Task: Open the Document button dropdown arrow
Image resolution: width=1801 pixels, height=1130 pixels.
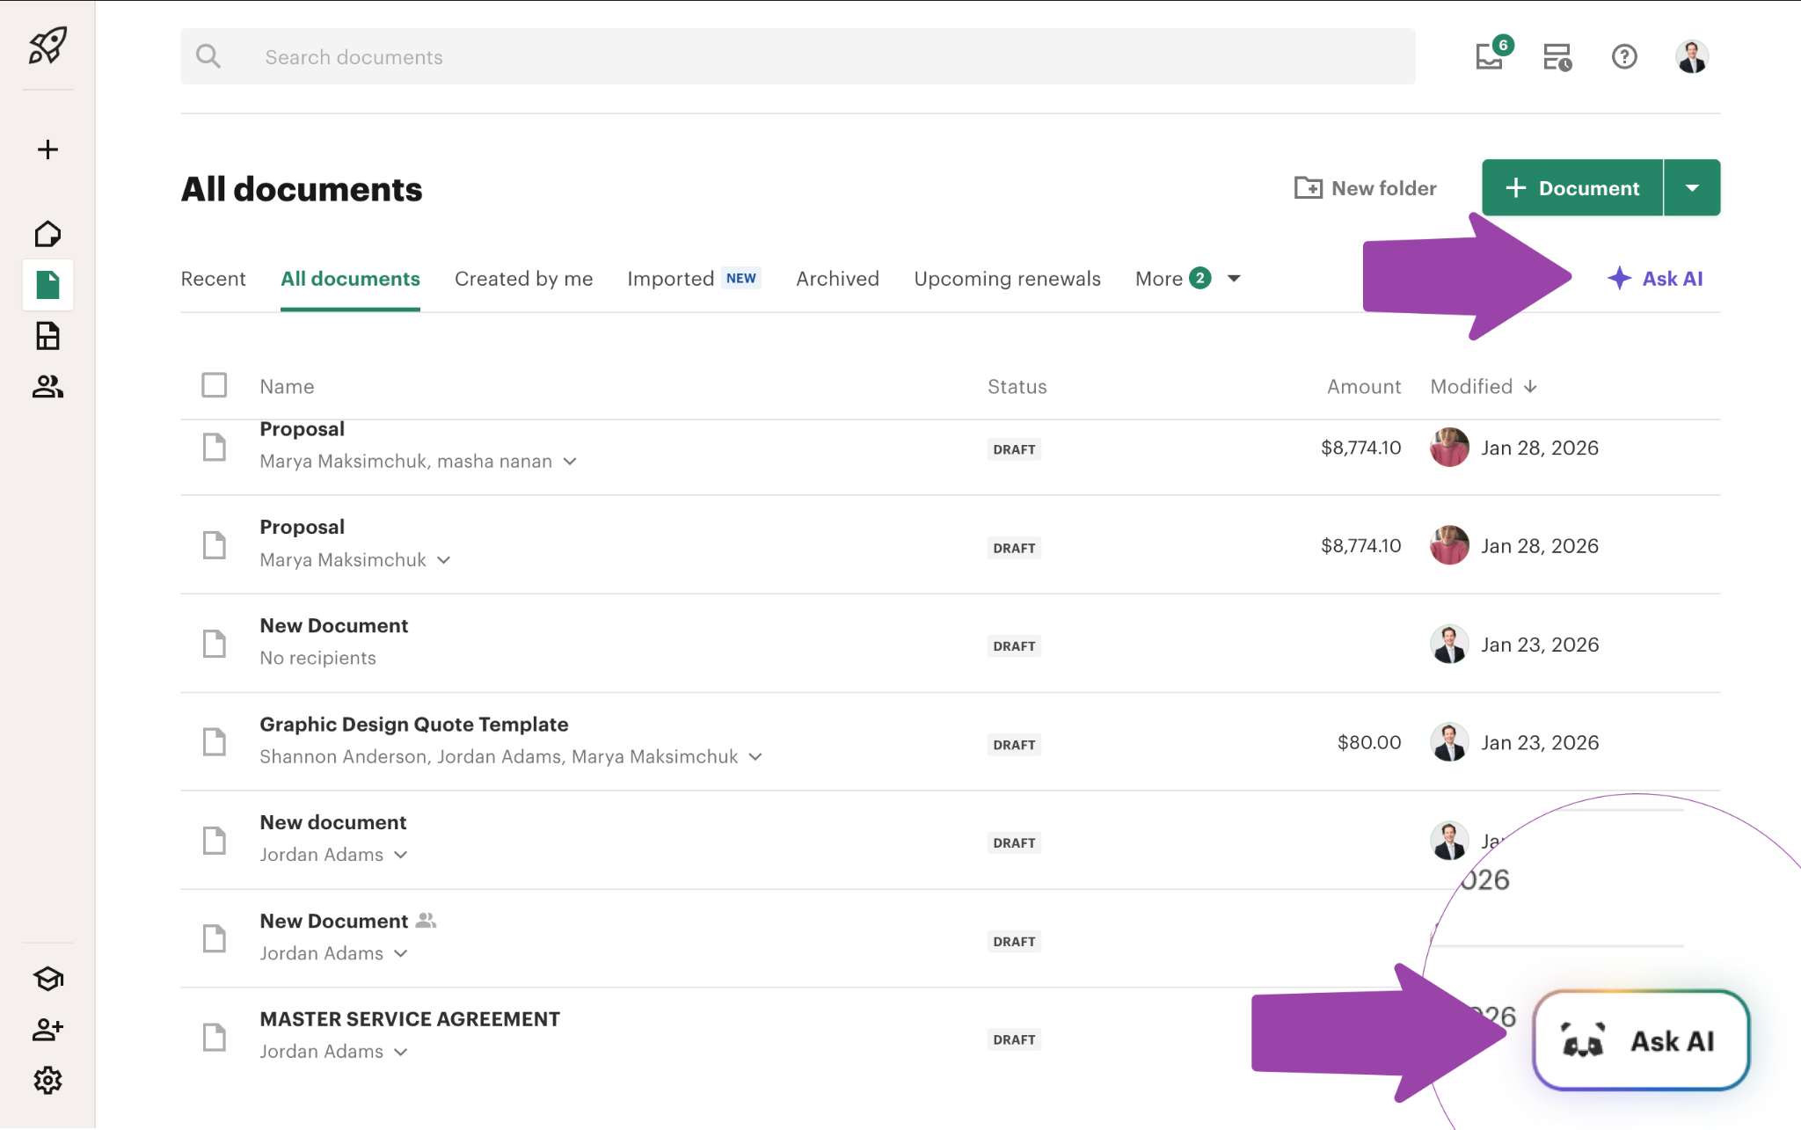Action: point(1692,187)
